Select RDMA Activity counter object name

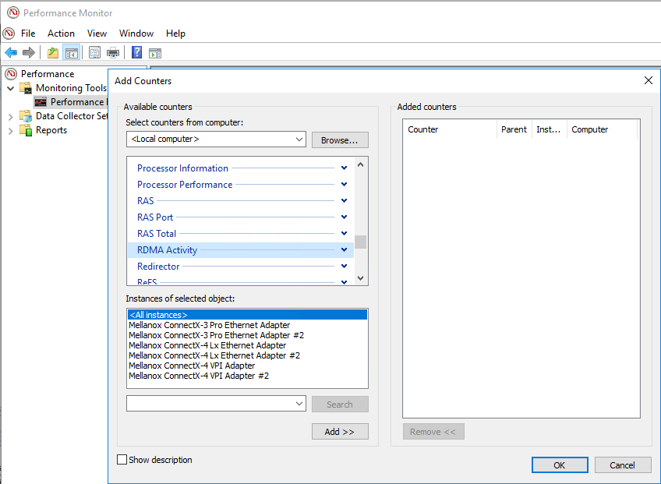(x=168, y=250)
